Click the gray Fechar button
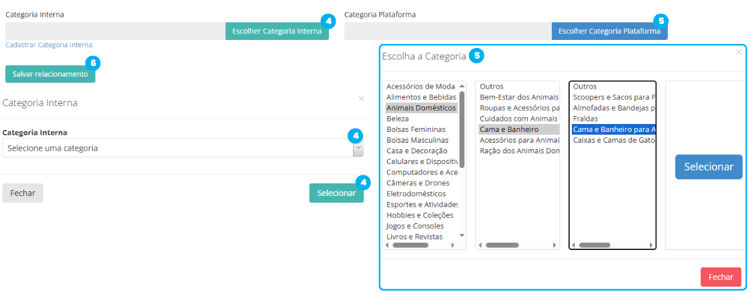This screenshot has width=752, height=294. coord(23,193)
